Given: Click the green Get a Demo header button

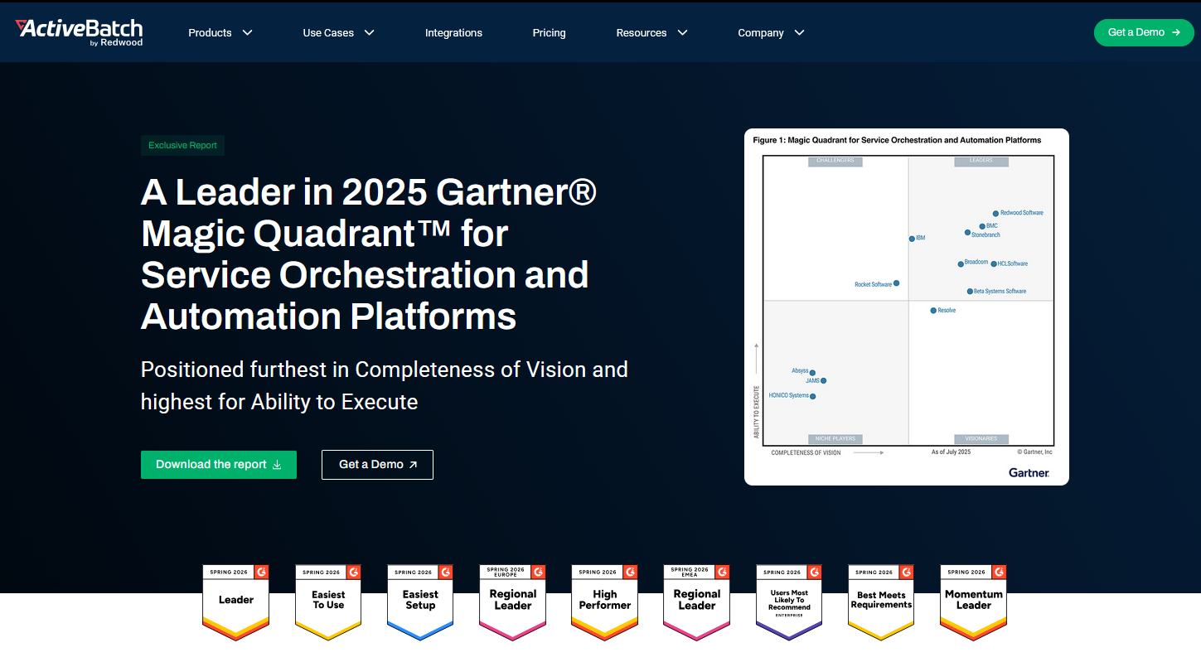Looking at the screenshot, I should pyautogui.click(x=1144, y=32).
